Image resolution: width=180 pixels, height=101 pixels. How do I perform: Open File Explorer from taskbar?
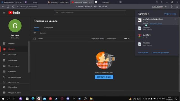(x=91, y=98)
